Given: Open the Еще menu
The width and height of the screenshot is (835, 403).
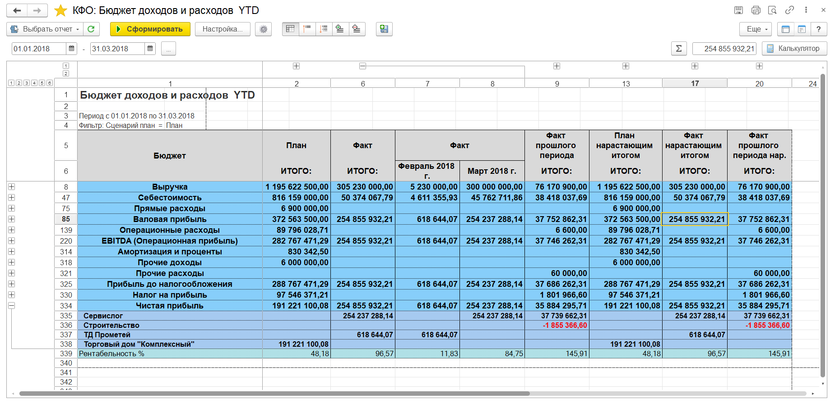Looking at the screenshot, I should (x=755, y=29).
